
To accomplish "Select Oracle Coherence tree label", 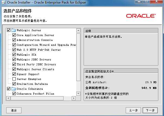I will (30, 89).
